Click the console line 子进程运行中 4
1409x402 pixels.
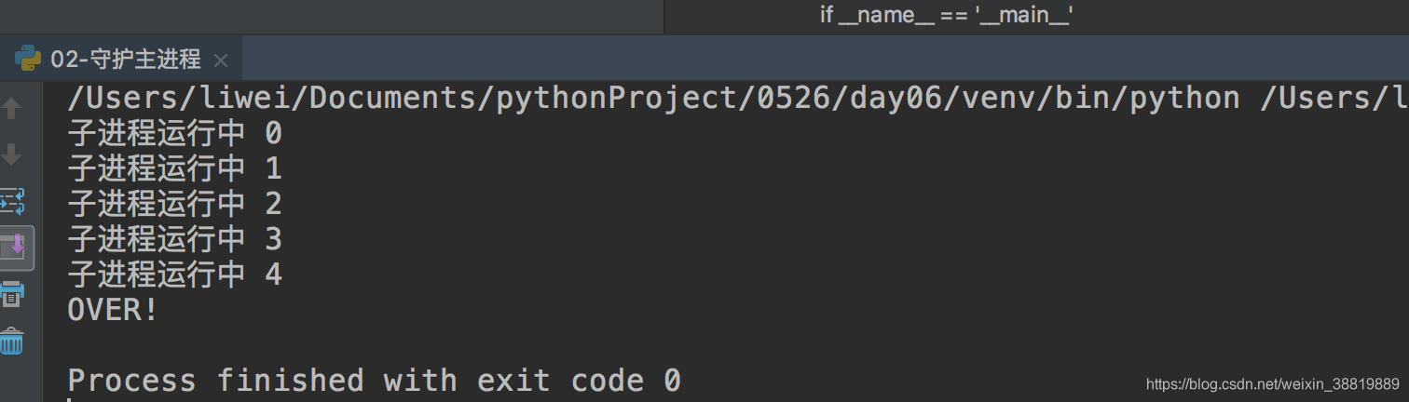[x=174, y=275]
